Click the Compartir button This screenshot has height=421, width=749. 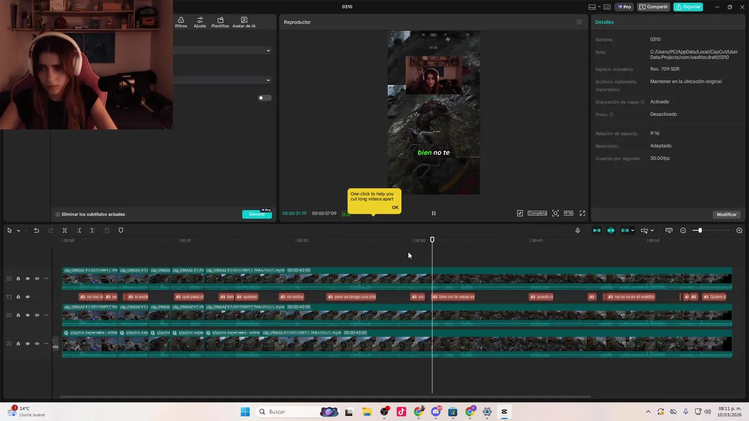coord(654,7)
